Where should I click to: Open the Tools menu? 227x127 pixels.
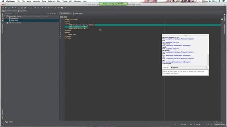click(65, 1)
